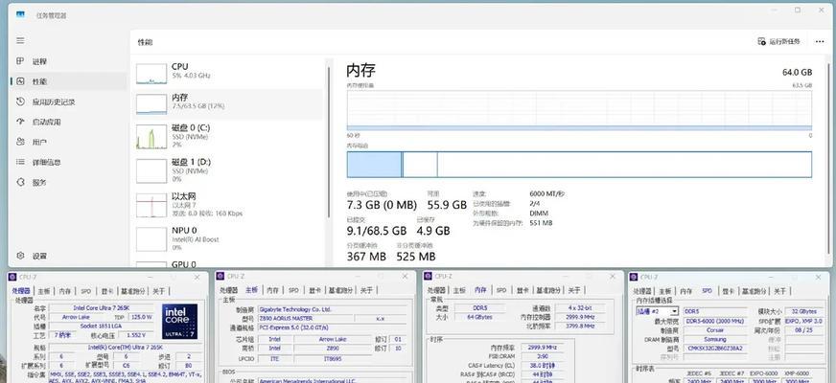Screen dimensions: 836x383
Task: Click the CPU-Z icon in the Gigabyte mainboard window title bar
Action: pyautogui.click(x=221, y=276)
